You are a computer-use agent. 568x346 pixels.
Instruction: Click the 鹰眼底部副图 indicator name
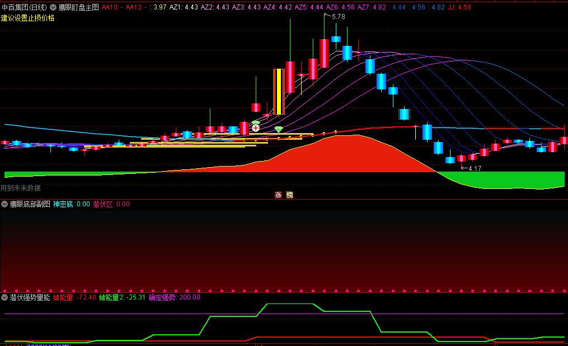(30, 204)
